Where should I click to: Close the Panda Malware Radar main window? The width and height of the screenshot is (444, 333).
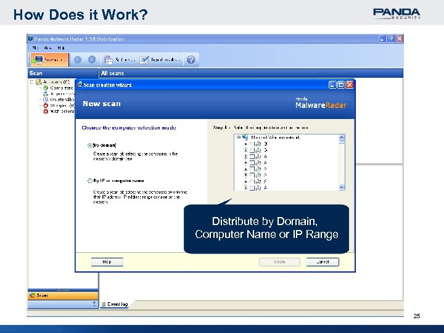pos(400,39)
